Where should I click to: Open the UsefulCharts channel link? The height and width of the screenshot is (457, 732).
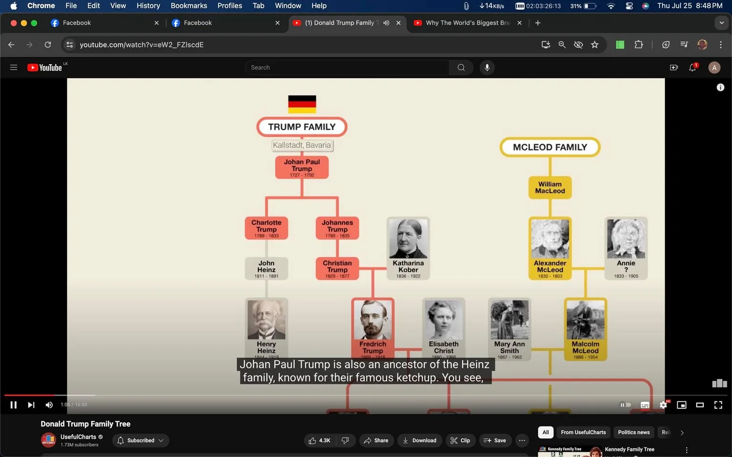(79, 437)
